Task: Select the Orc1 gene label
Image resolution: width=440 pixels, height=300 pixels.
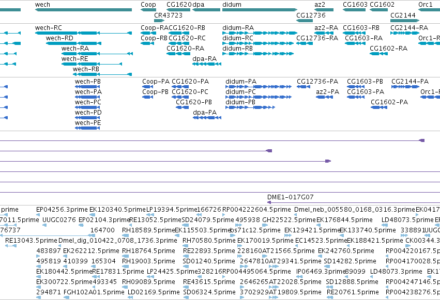Action: tap(426, 5)
